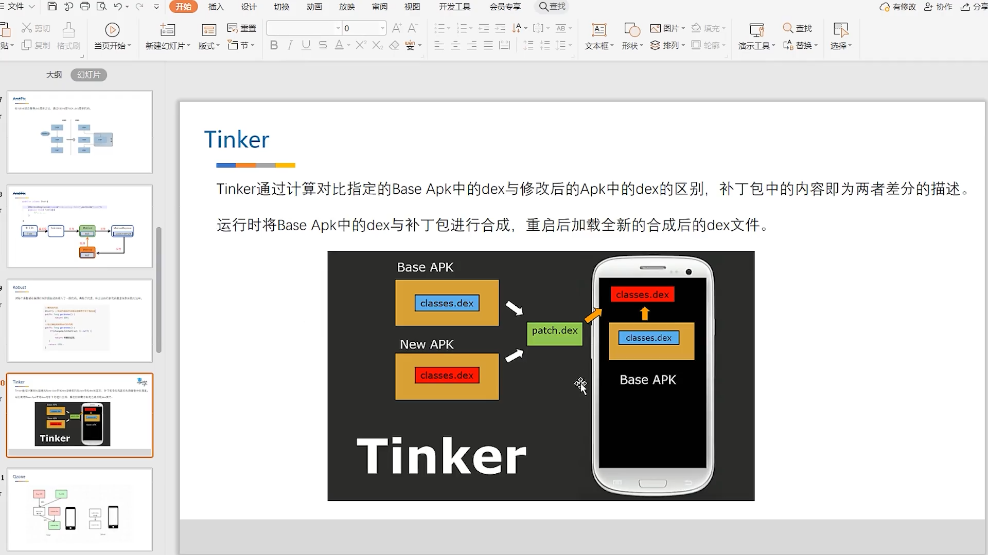Viewport: 988px width, 555px height.
Task: Switch sidebar to 大纲 (outline) view
Action: click(x=54, y=75)
